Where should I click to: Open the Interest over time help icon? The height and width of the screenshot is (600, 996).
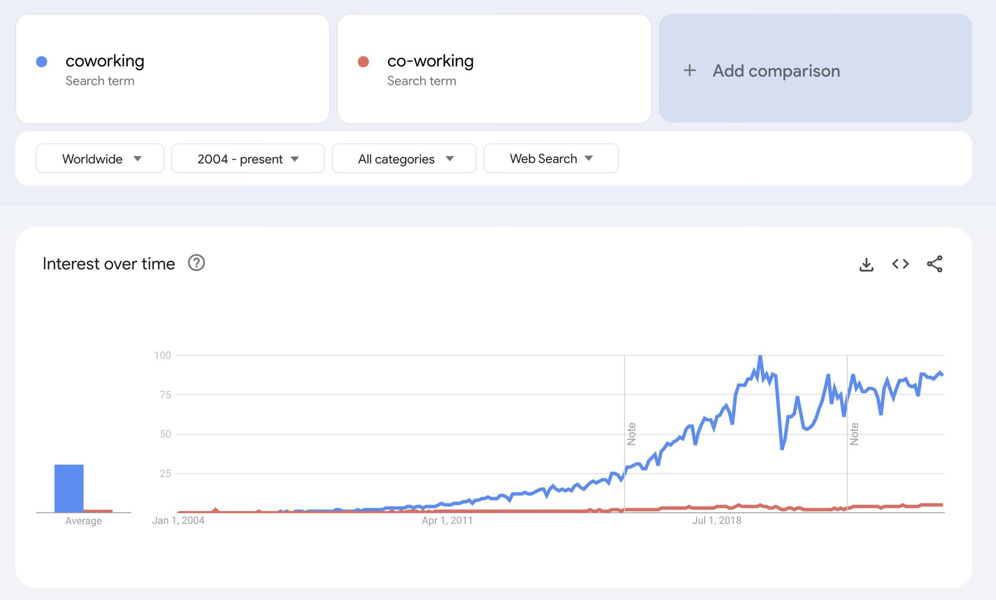pos(196,263)
